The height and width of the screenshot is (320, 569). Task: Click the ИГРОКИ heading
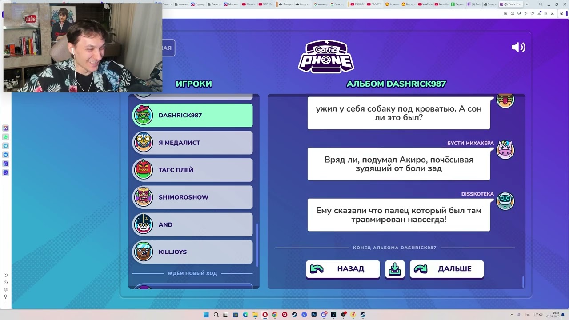point(194,84)
